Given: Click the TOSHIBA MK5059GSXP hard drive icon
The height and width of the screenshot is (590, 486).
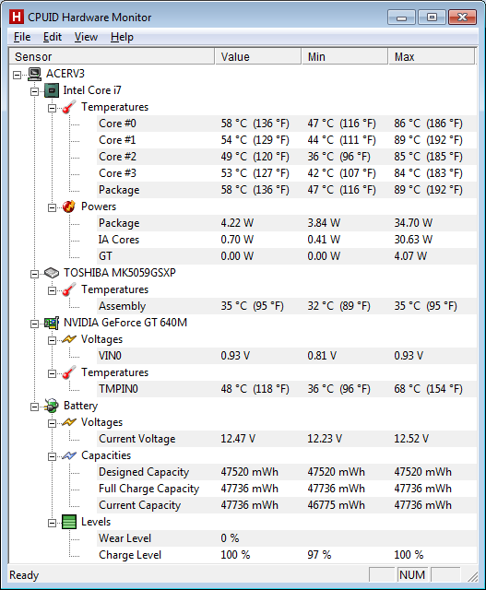Looking at the screenshot, I should click(x=52, y=273).
